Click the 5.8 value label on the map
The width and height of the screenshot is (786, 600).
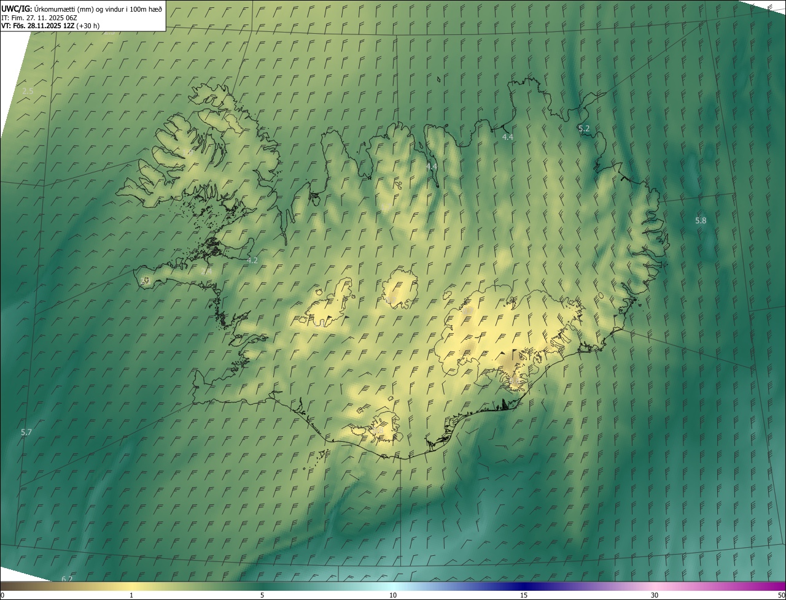(x=701, y=220)
